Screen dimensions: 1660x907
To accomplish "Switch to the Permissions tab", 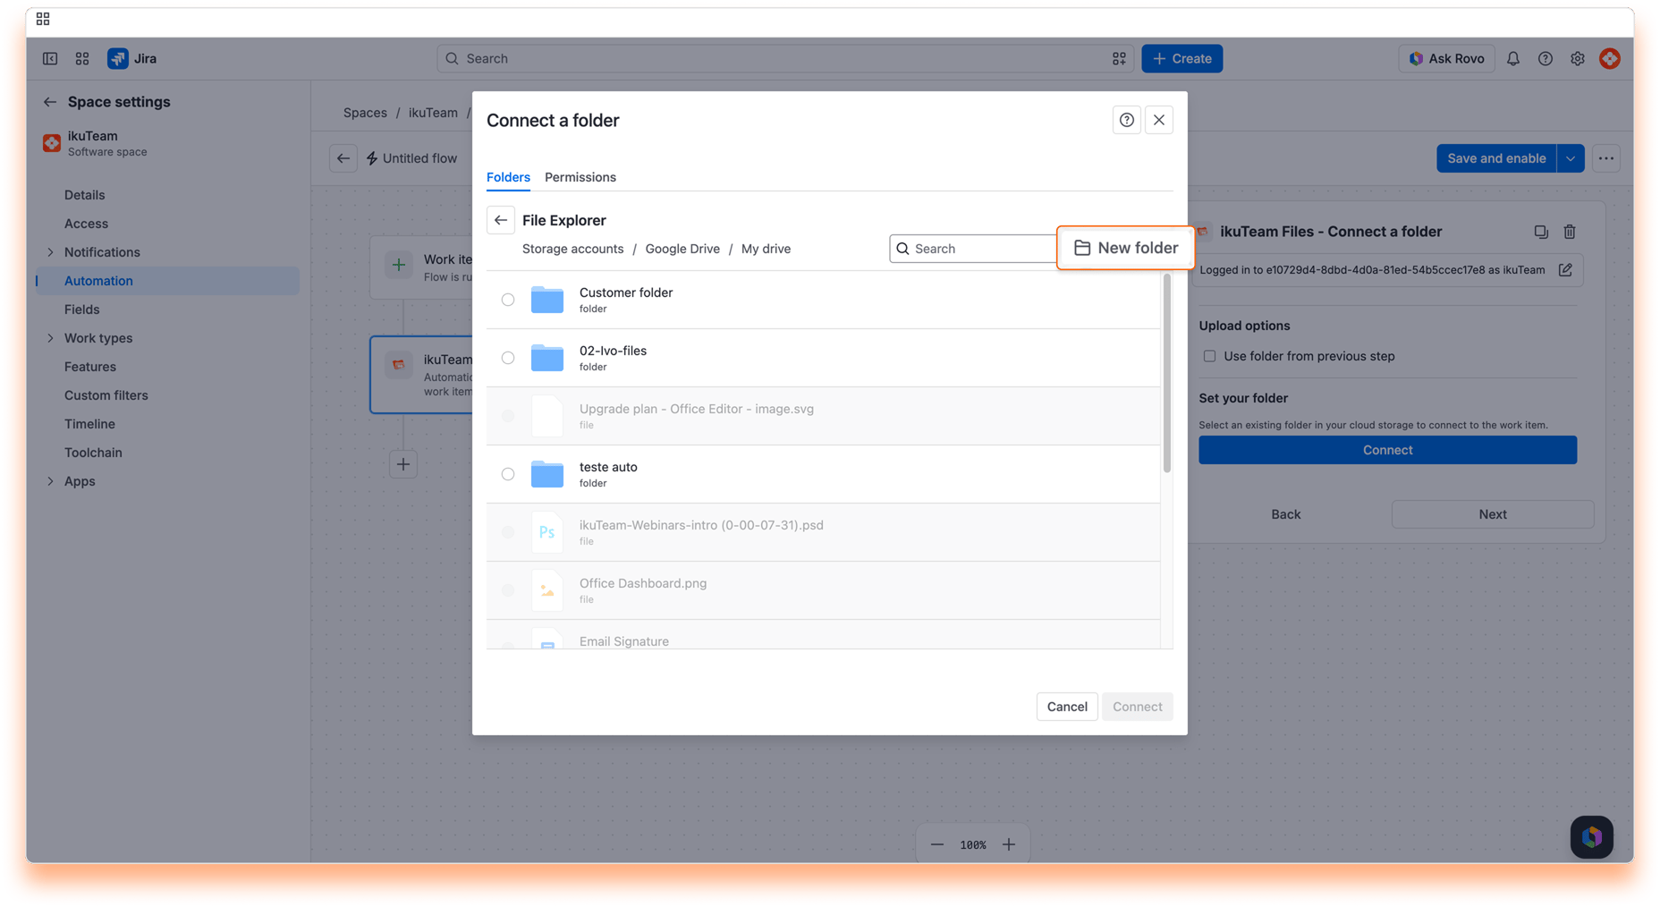I will coord(580,177).
